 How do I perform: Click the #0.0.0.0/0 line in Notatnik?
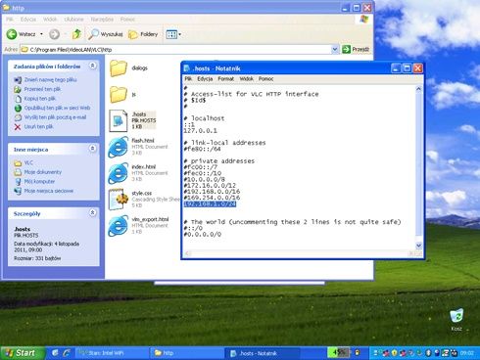pyautogui.click(x=203, y=234)
